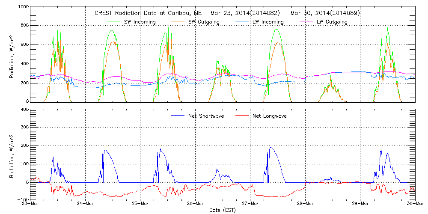Click the green SW Incoming legend line
Screen dimensions: 428x214
coord(113,21)
